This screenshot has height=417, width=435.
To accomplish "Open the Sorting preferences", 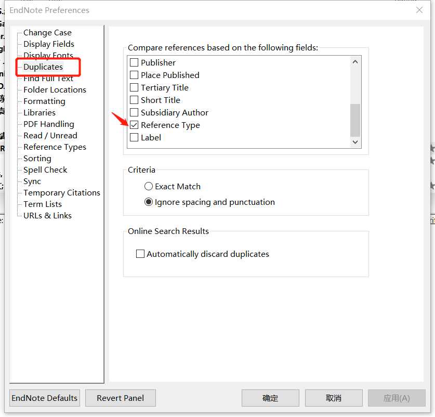I will point(37,159).
